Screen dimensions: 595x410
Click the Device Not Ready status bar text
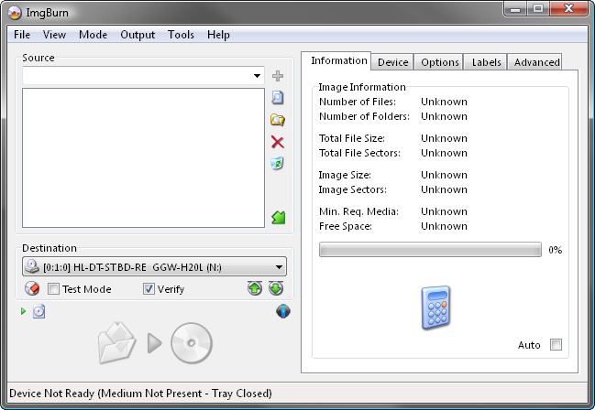point(141,394)
